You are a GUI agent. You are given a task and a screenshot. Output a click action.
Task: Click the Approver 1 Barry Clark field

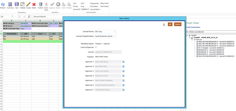click(108, 62)
